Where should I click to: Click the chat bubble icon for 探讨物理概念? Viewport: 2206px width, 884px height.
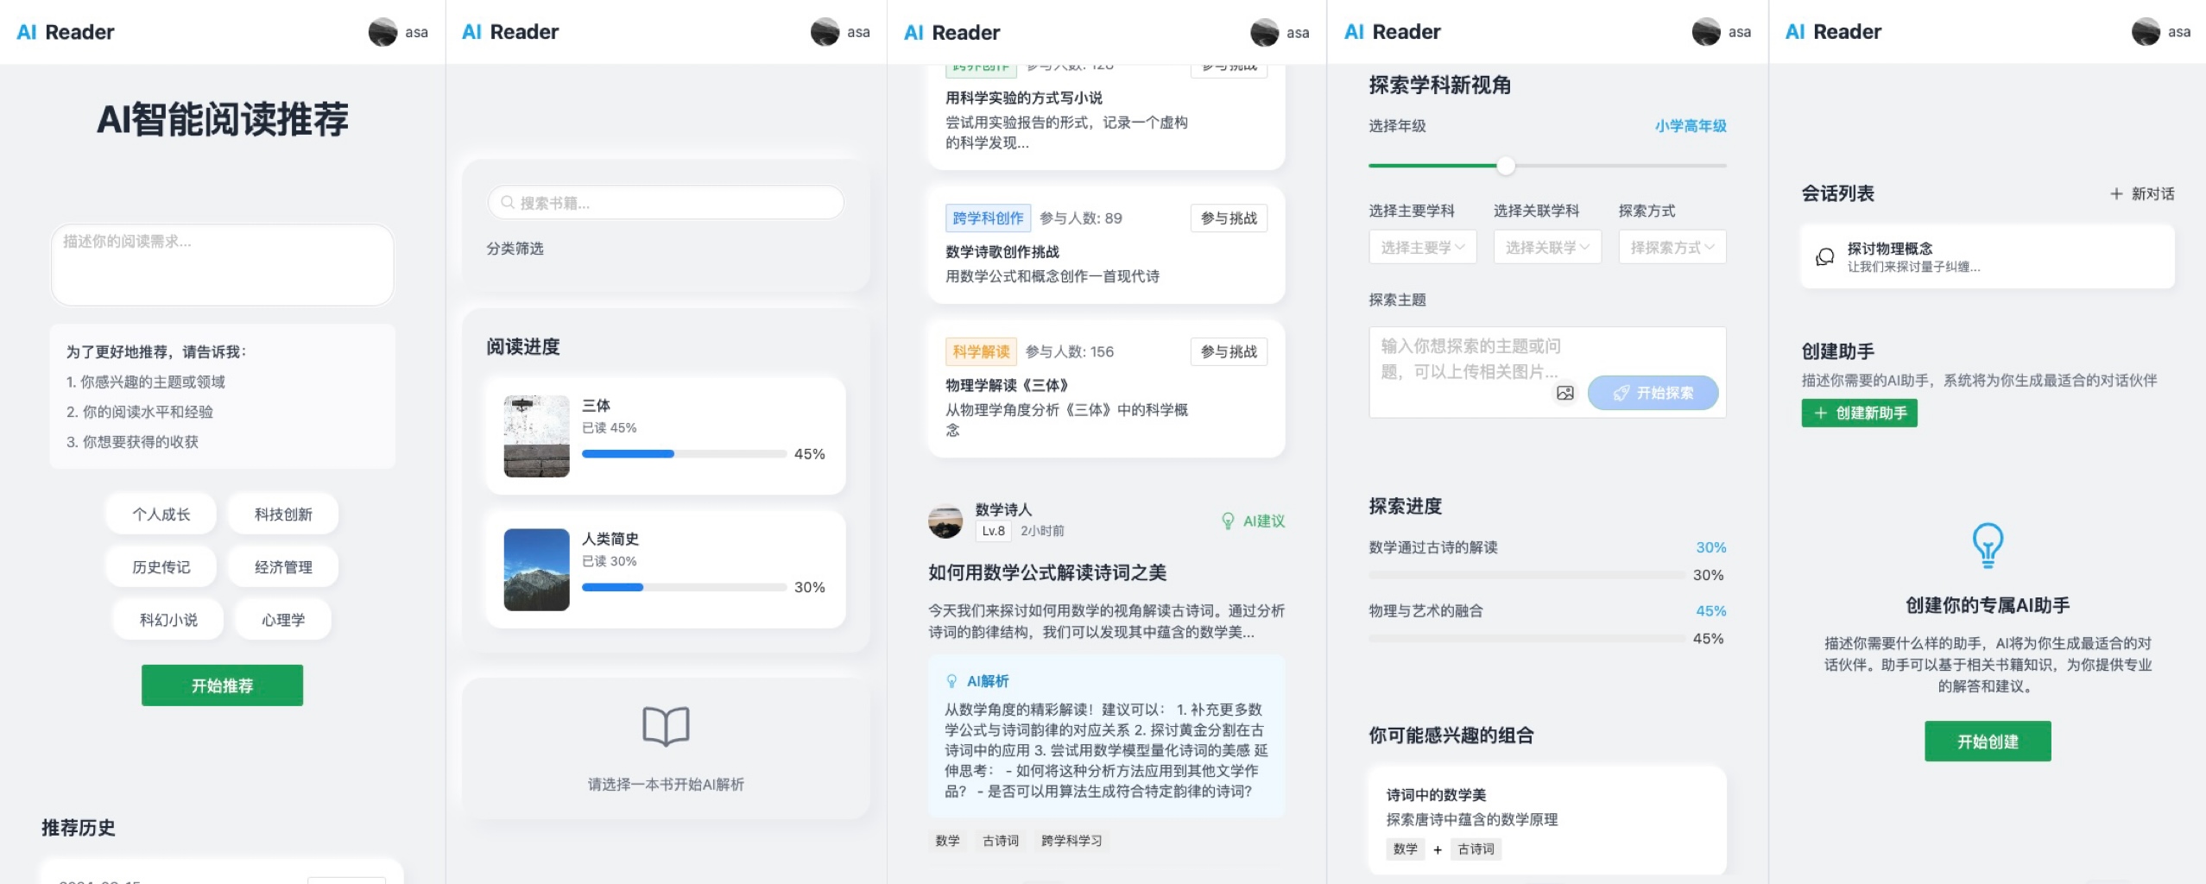[x=1824, y=257]
